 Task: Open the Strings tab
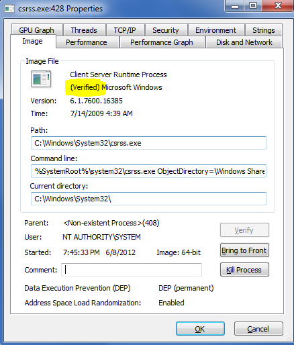point(264,30)
